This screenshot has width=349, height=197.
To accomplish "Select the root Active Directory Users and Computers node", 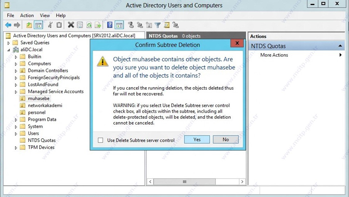I will click(74, 35).
